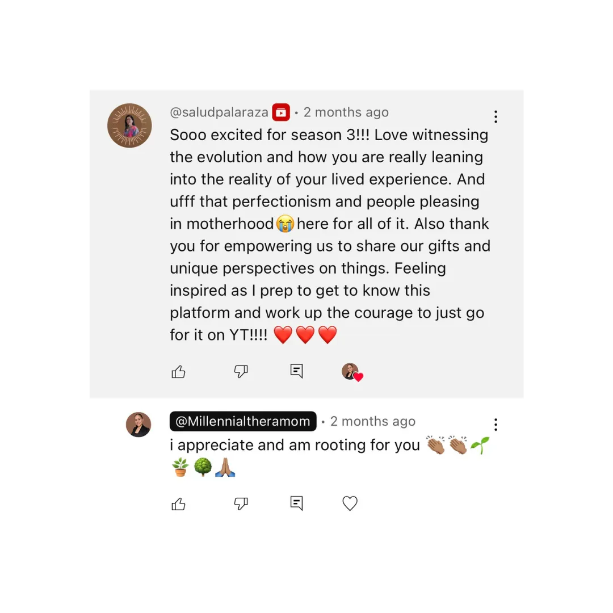Toggle the outlined heart on the reply

pyautogui.click(x=350, y=503)
